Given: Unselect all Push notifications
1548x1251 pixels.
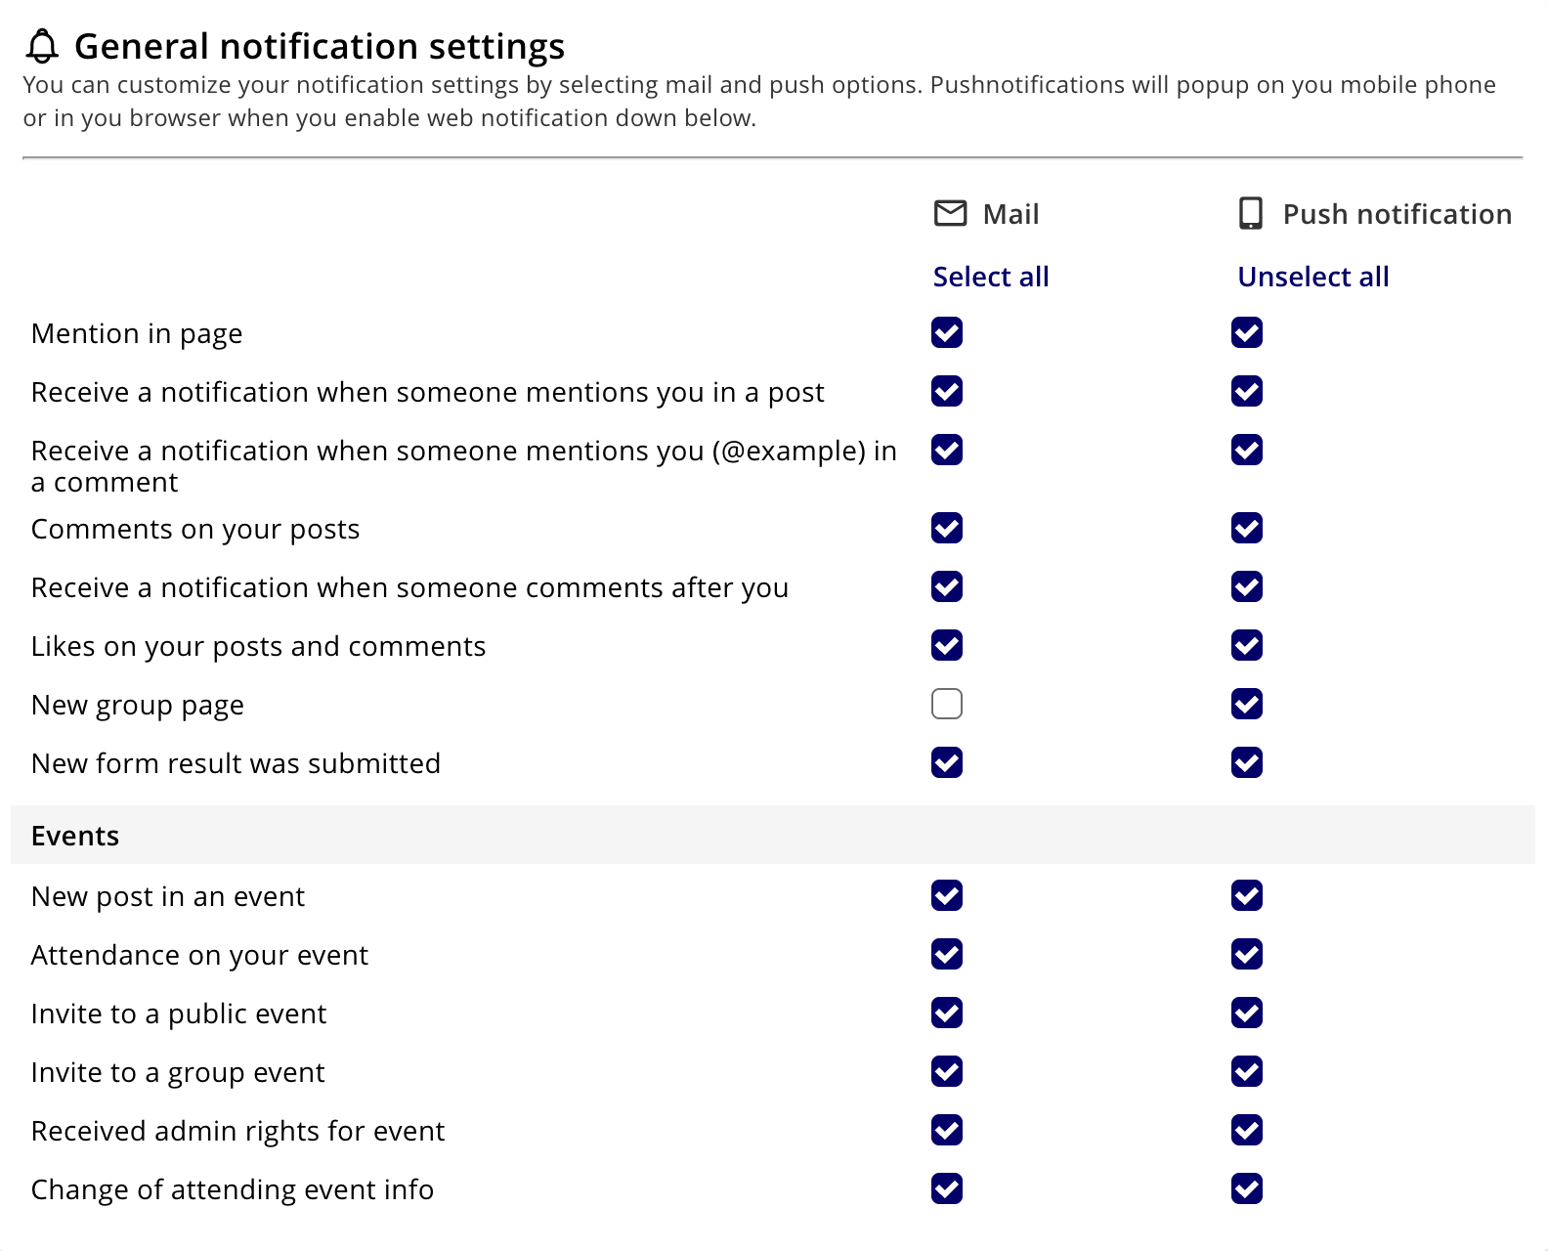Looking at the screenshot, I should point(1312,277).
